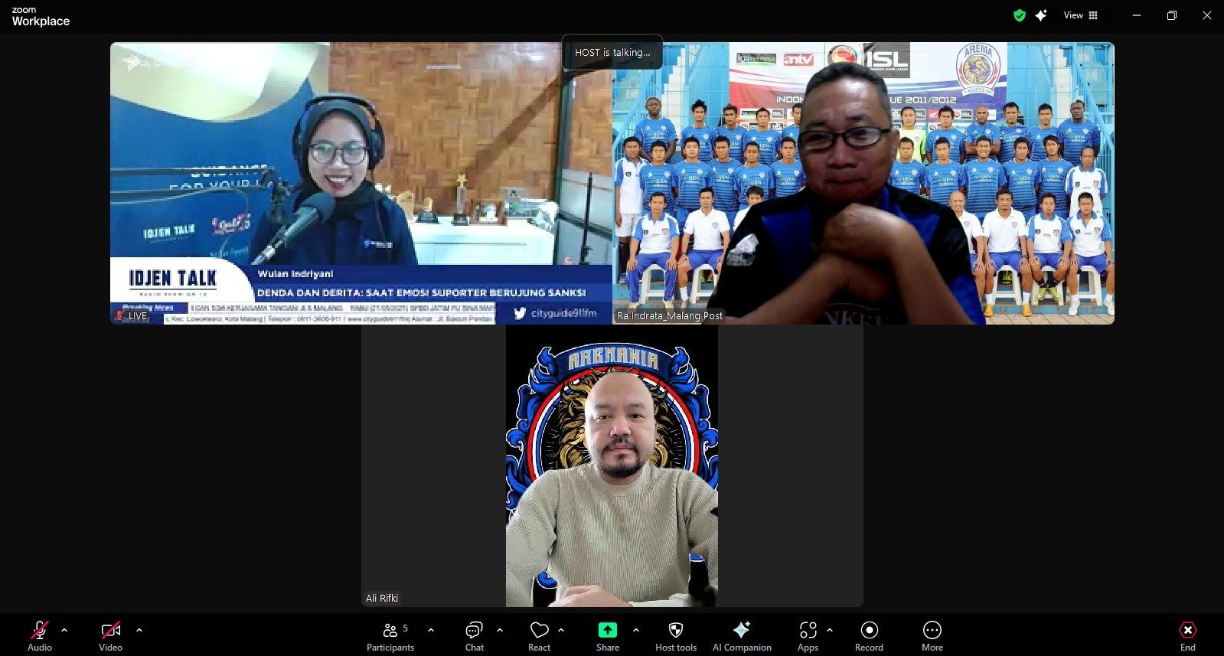
Task: Open video options arrow next to Video
Action: click(x=139, y=630)
